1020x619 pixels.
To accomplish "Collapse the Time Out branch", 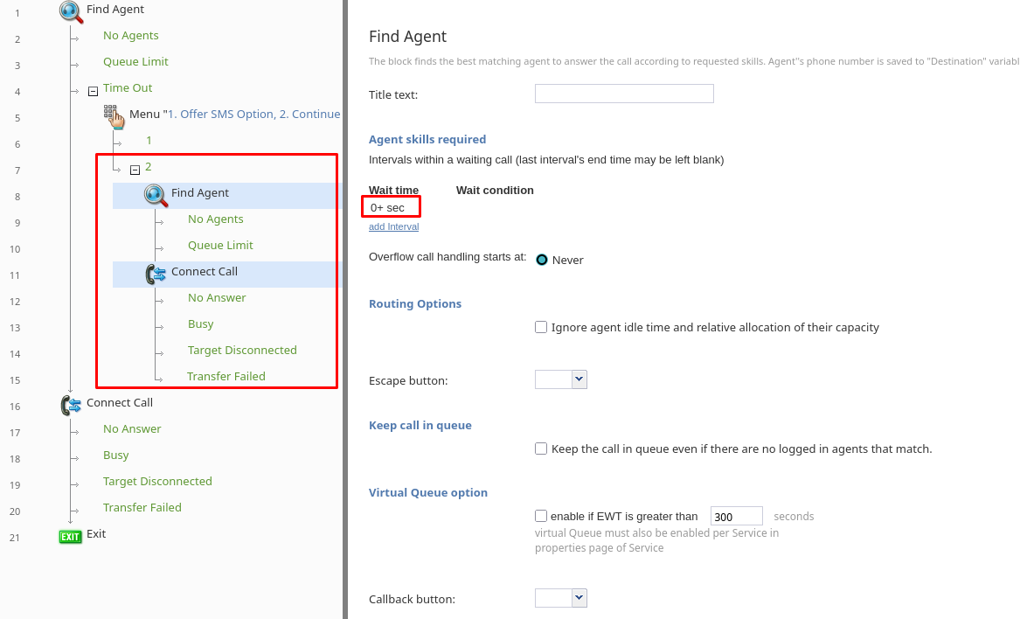I will tap(93, 90).
